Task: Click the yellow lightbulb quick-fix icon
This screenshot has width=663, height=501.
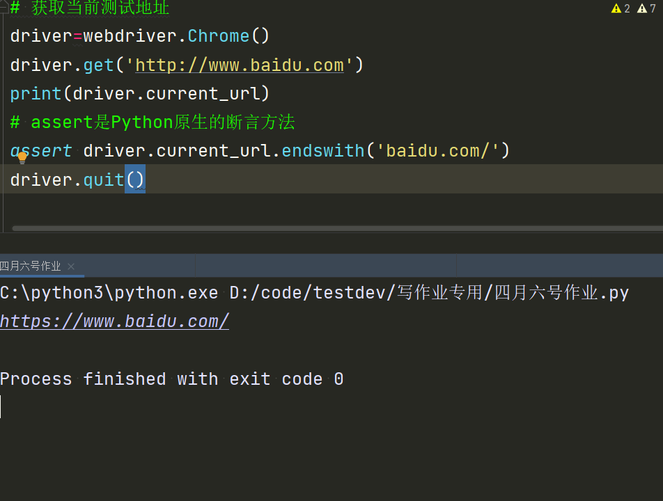Action: tap(22, 158)
